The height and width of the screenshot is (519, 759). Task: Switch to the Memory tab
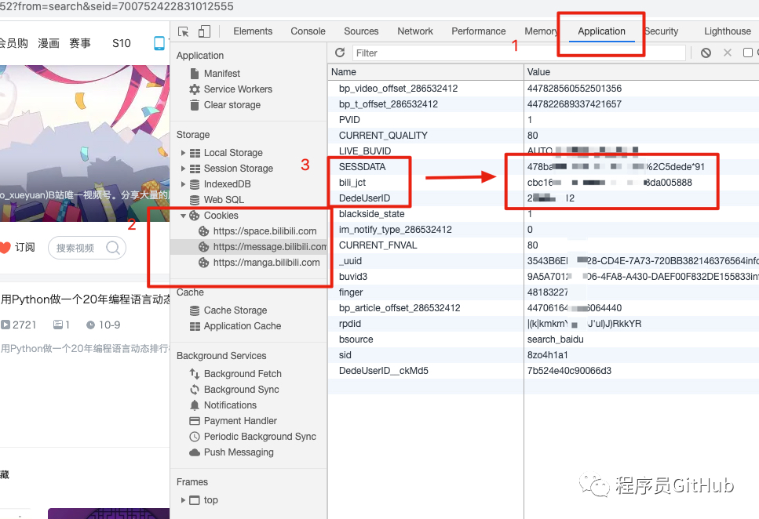(541, 31)
